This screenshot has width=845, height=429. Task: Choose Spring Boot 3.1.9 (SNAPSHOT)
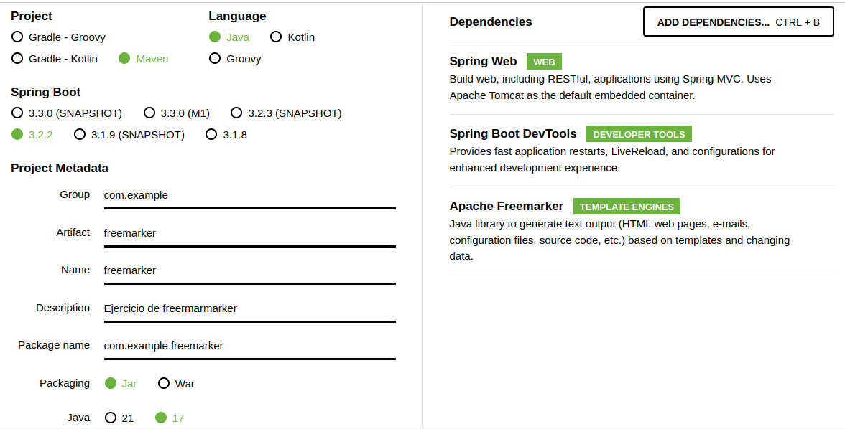(x=129, y=135)
